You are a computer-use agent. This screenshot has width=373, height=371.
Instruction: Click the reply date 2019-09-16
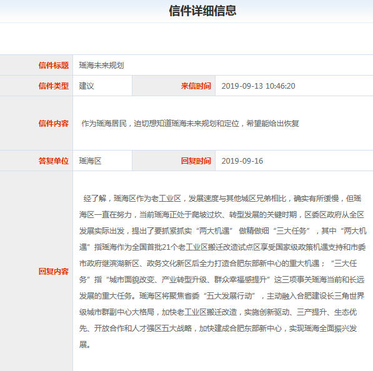242,161
